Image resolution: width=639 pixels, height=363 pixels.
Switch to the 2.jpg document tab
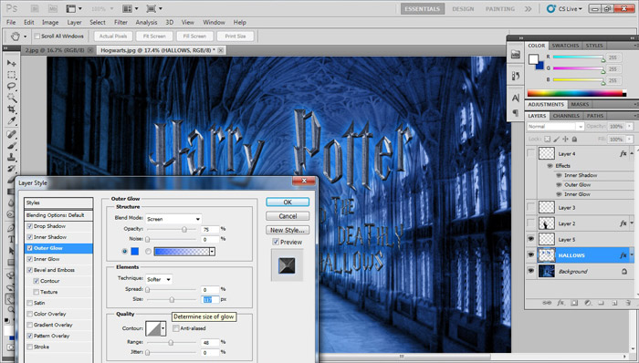coord(56,50)
